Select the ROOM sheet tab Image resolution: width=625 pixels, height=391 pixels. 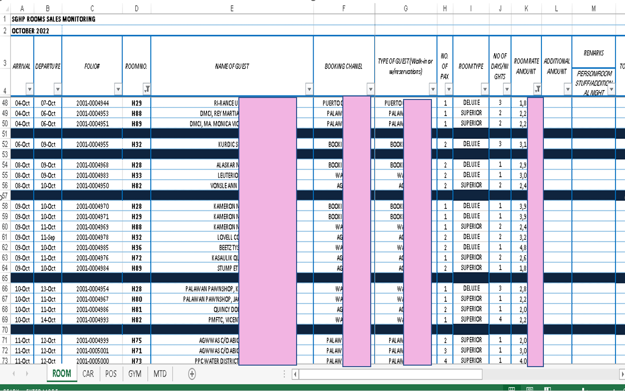click(x=62, y=374)
